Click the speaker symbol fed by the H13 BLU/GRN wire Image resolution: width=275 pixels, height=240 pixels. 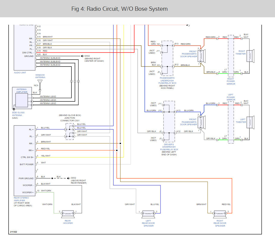click(201, 123)
